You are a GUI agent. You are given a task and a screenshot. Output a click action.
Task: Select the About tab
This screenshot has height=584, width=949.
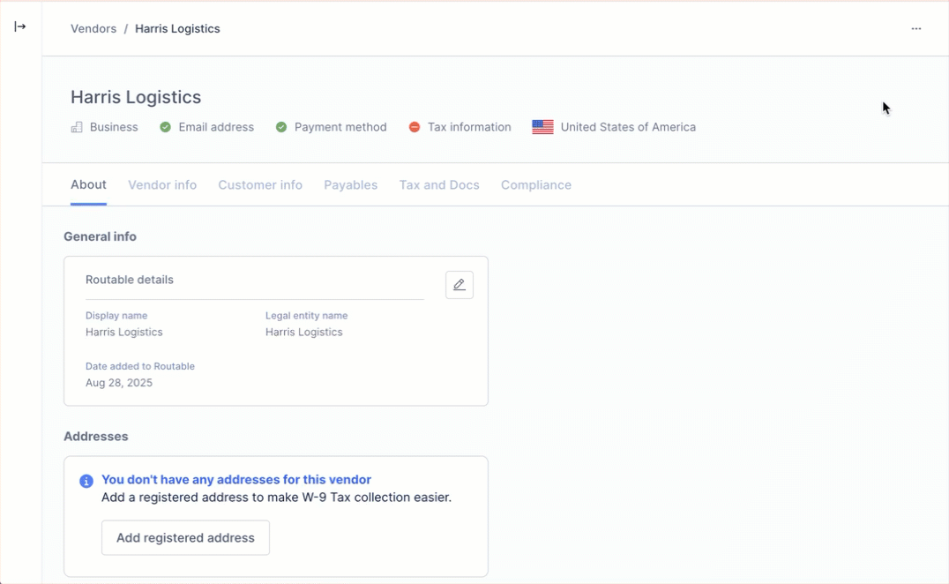pyautogui.click(x=88, y=184)
